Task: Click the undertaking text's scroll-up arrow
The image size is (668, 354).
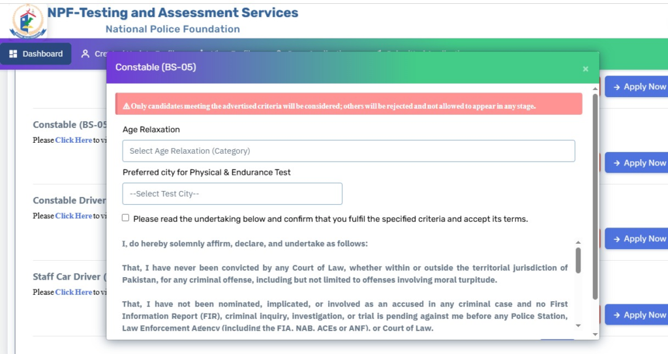Action: point(578,242)
